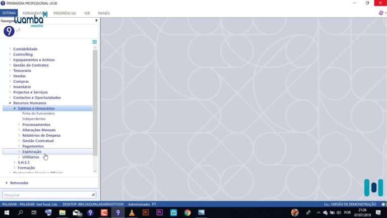Click Administrador PT status bar entry
This screenshot has width=387, height=218.
pyautogui.click(x=142, y=204)
